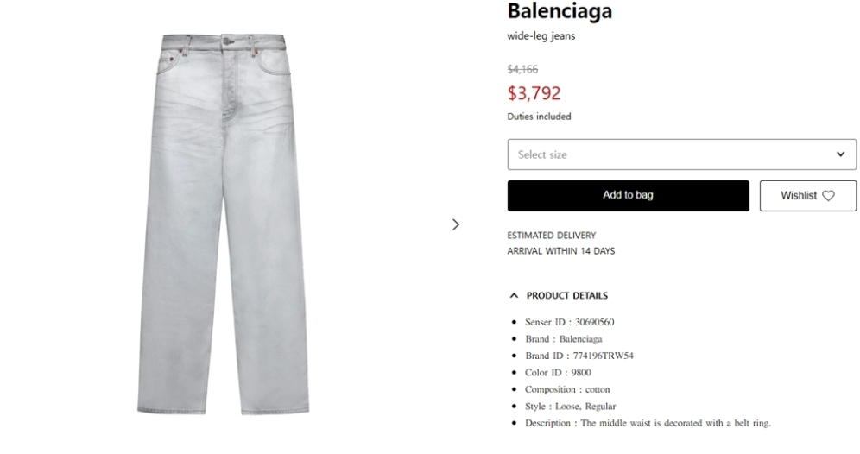
Task: Click the Brand ID 774196TRW54 entry
Action: point(579,356)
